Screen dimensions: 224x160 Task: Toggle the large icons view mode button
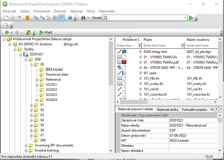click(x=36, y=18)
